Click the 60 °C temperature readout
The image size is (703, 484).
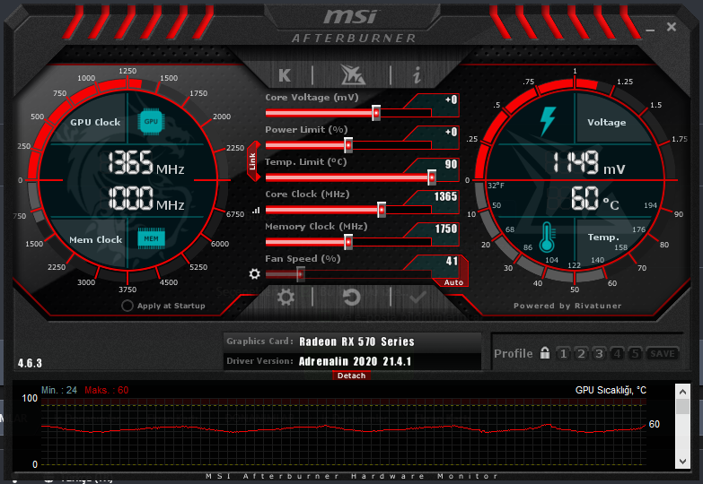click(x=594, y=198)
